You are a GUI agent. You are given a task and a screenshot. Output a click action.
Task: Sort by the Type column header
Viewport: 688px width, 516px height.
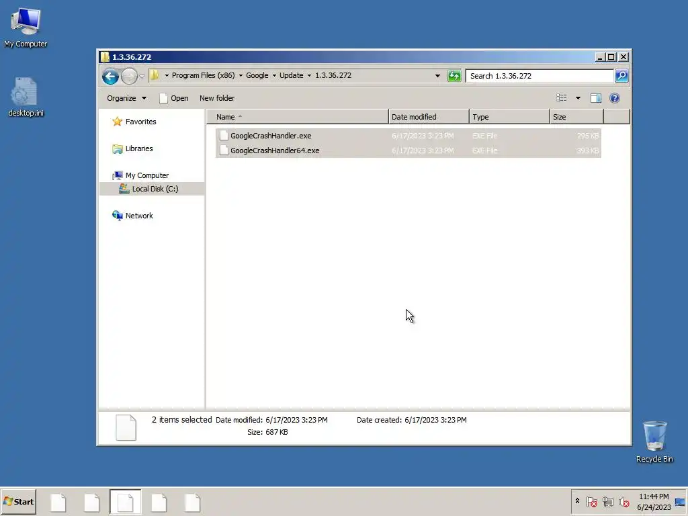pos(509,117)
